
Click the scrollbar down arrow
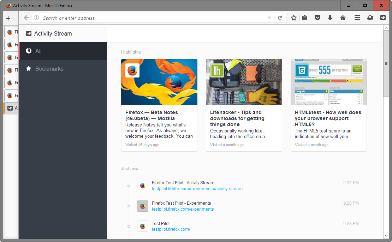[386, 236]
